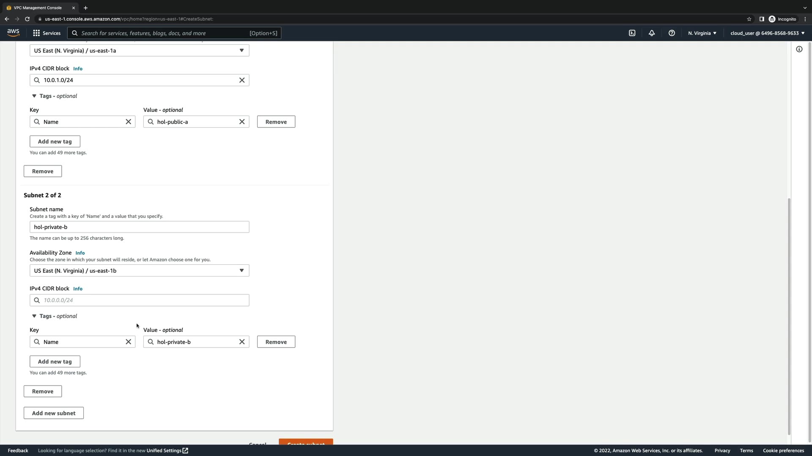
Task: Open the cloud_user account menu
Action: pyautogui.click(x=767, y=33)
